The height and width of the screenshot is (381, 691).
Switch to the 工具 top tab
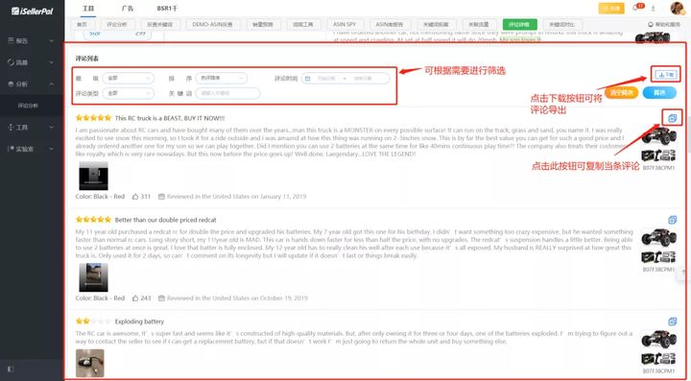88,9
